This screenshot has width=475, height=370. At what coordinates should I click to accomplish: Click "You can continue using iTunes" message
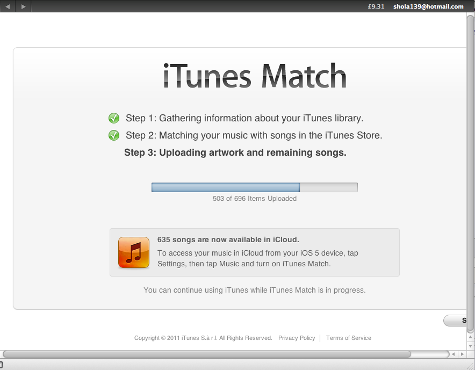click(255, 290)
